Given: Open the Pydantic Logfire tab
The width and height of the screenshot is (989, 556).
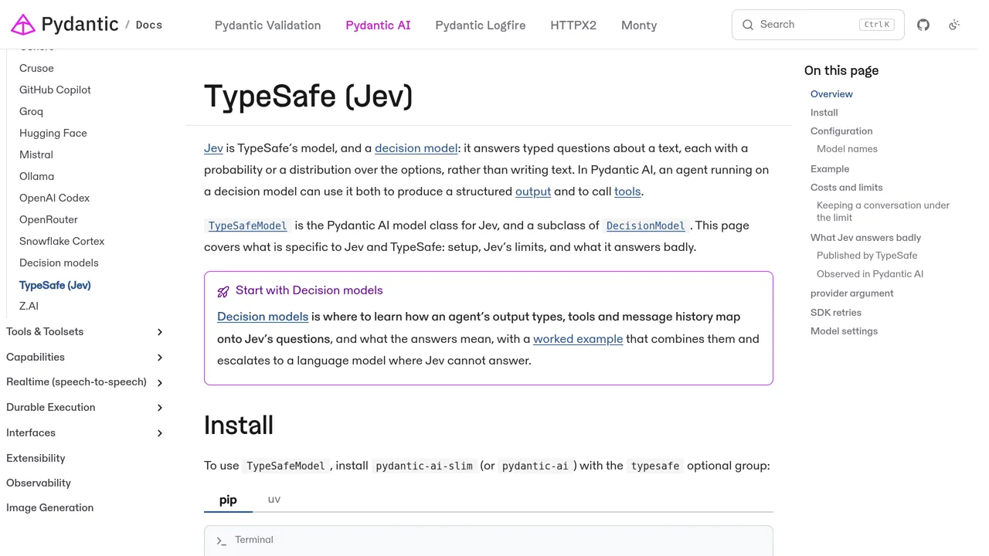Looking at the screenshot, I should pos(480,25).
